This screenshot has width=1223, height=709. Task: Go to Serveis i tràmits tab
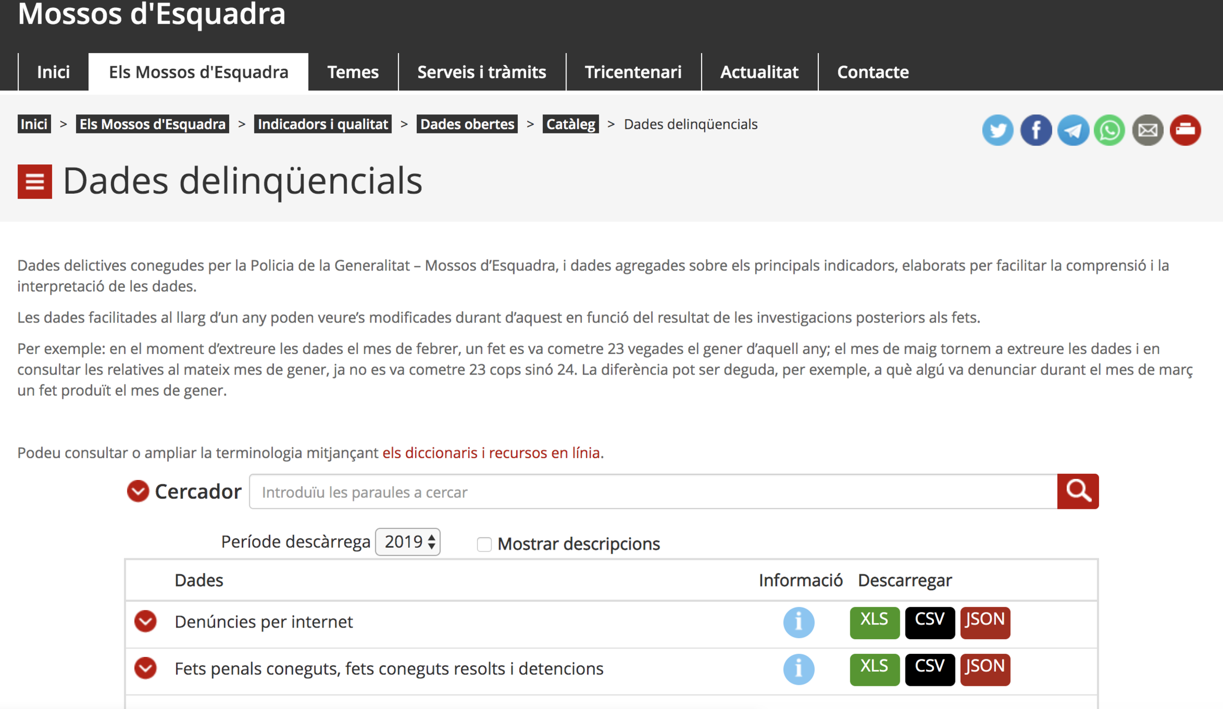click(481, 72)
